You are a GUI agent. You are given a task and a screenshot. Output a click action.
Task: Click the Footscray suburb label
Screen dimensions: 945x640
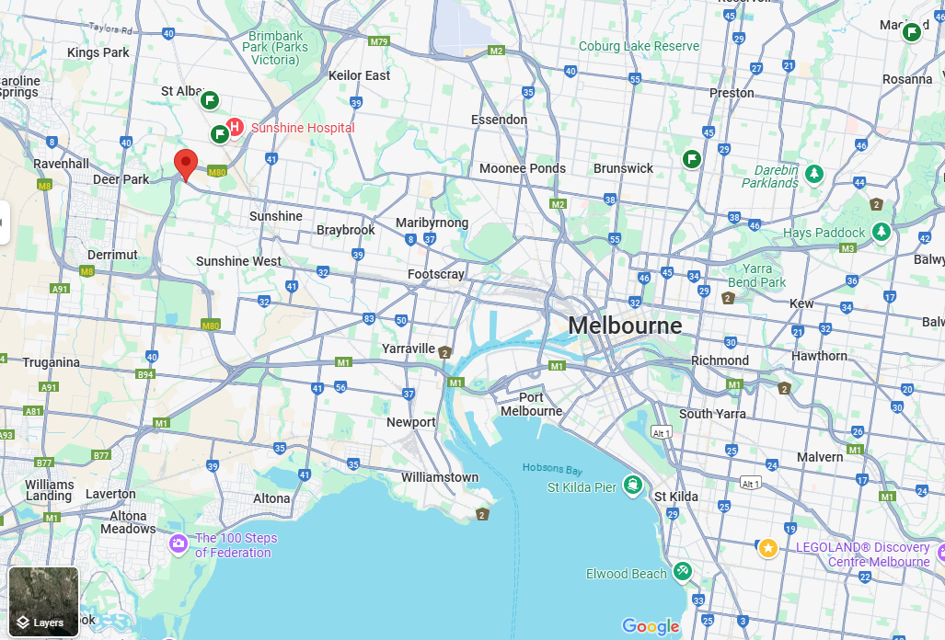tap(436, 275)
